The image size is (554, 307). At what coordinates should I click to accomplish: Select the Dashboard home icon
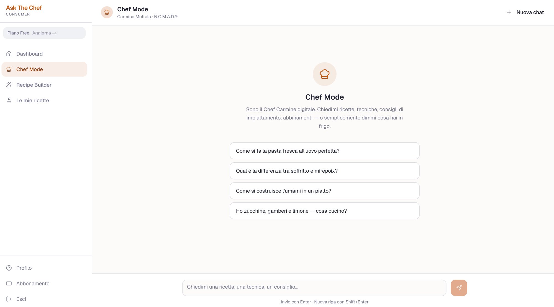pyautogui.click(x=9, y=54)
